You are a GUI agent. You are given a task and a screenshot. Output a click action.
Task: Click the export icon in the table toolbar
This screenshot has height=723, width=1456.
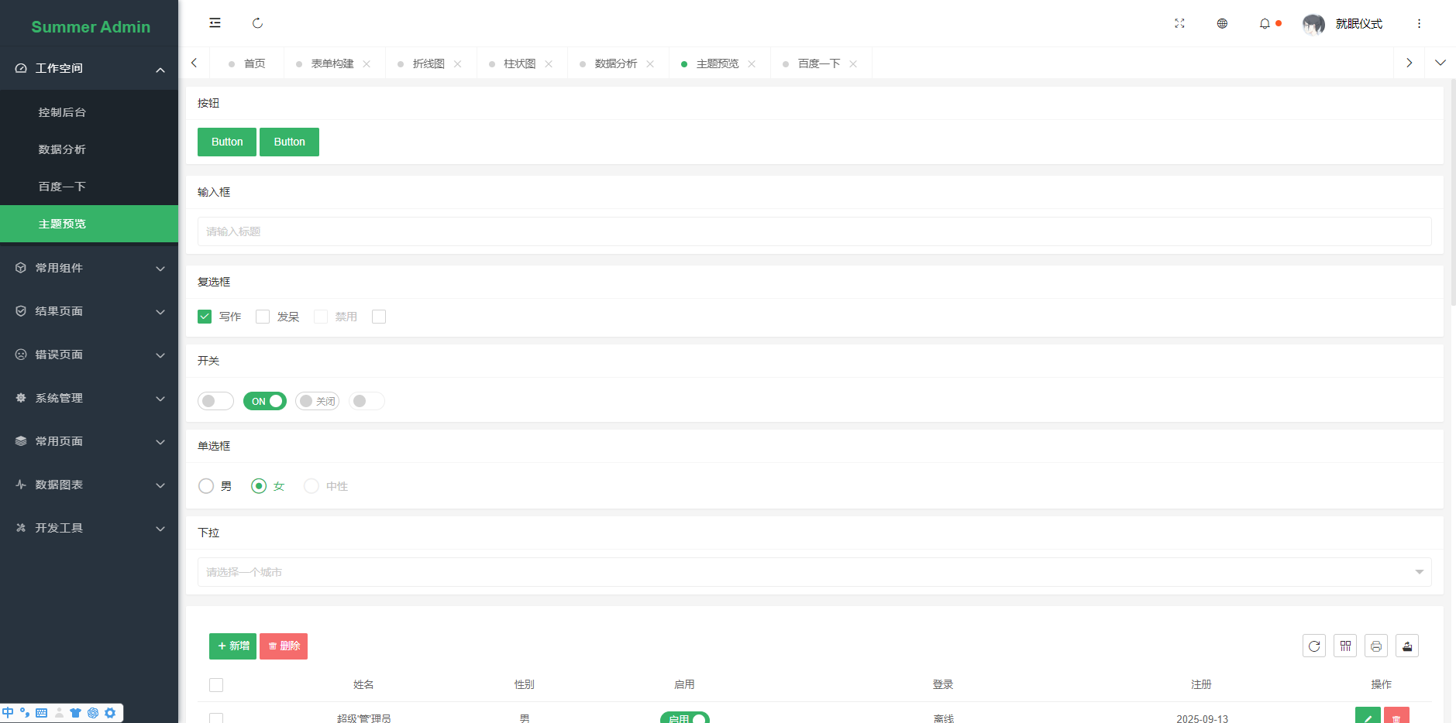point(1407,646)
